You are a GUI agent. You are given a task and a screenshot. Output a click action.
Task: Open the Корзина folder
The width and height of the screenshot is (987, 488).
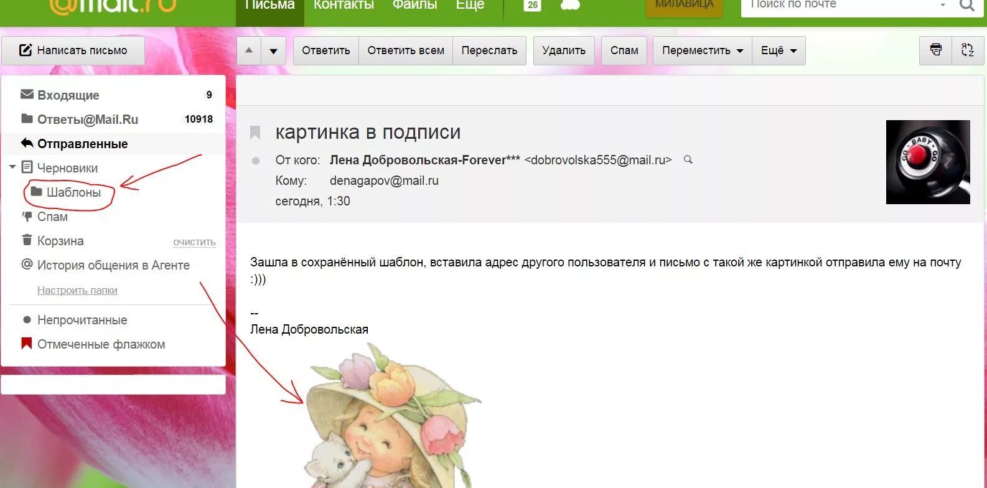click(x=60, y=241)
